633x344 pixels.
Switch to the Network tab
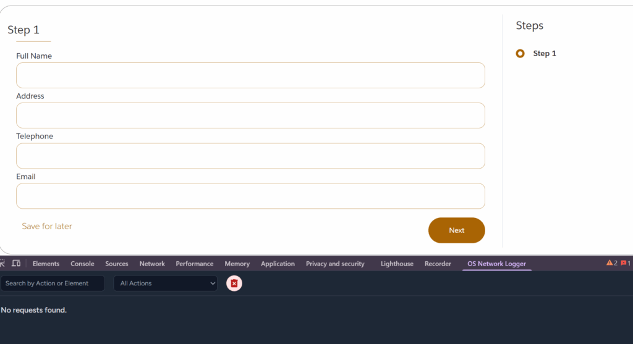click(152, 264)
